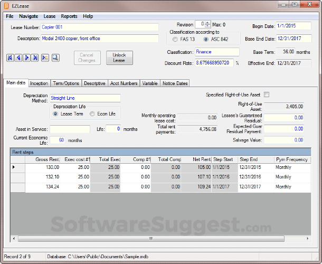
Task: Click the Exec cost #1 column header
Action: (x=75, y=159)
